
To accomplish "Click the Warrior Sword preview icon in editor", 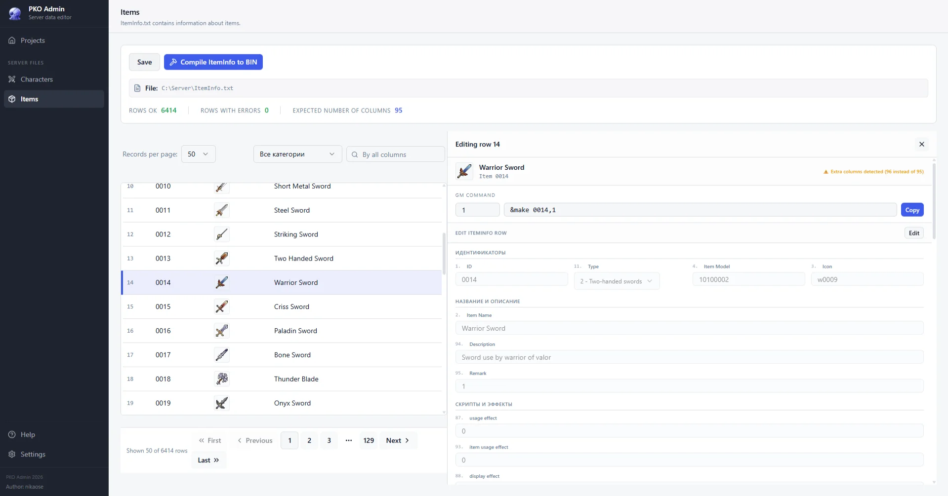I will coord(464,171).
